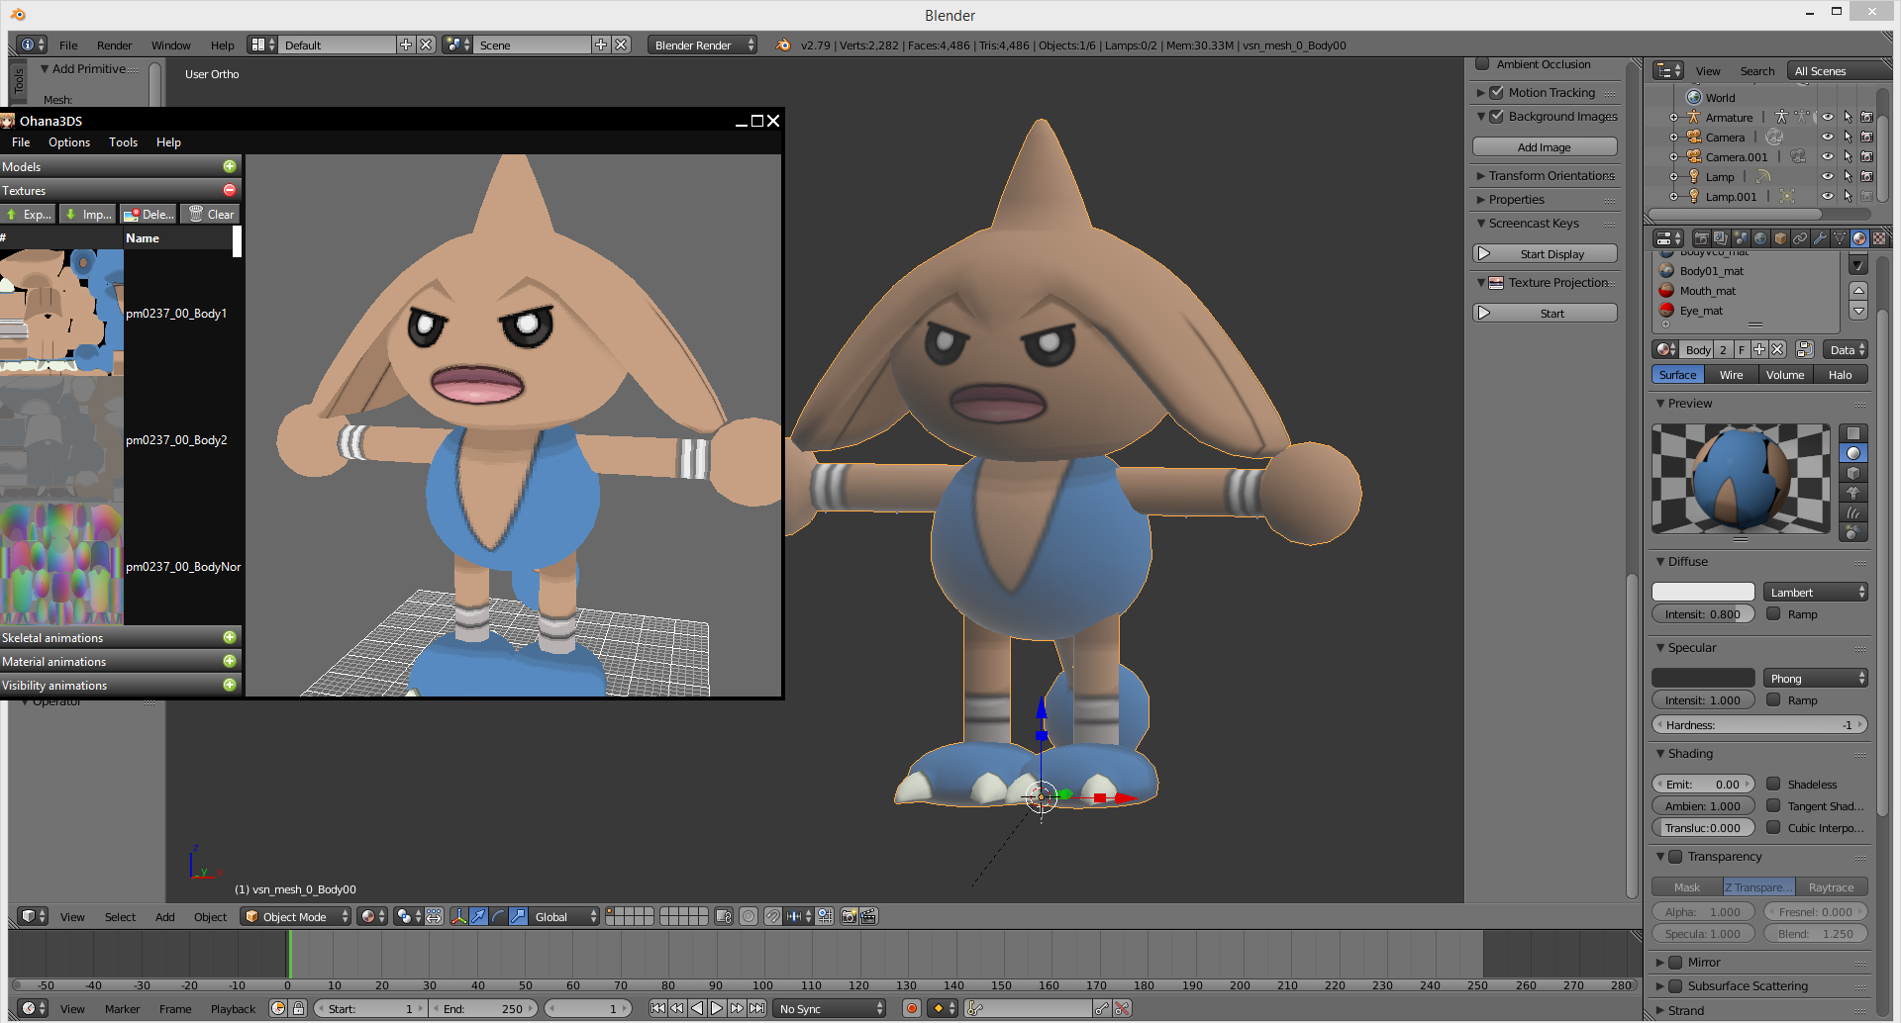Viewport: 1901px width, 1023px height.
Task: Enable the diffuse Ramp checkbox
Action: tap(1773, 613)
